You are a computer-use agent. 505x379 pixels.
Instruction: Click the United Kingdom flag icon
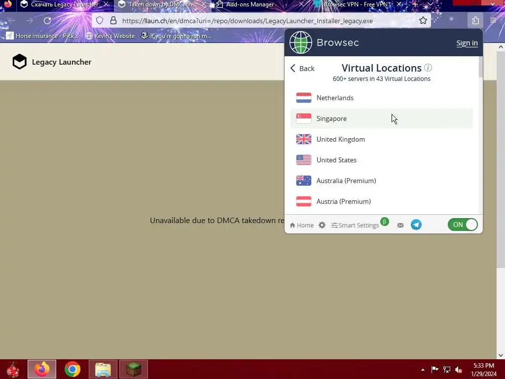304,139
